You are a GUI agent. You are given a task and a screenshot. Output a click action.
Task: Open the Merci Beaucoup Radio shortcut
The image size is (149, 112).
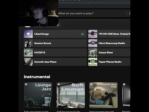(109, 43)
